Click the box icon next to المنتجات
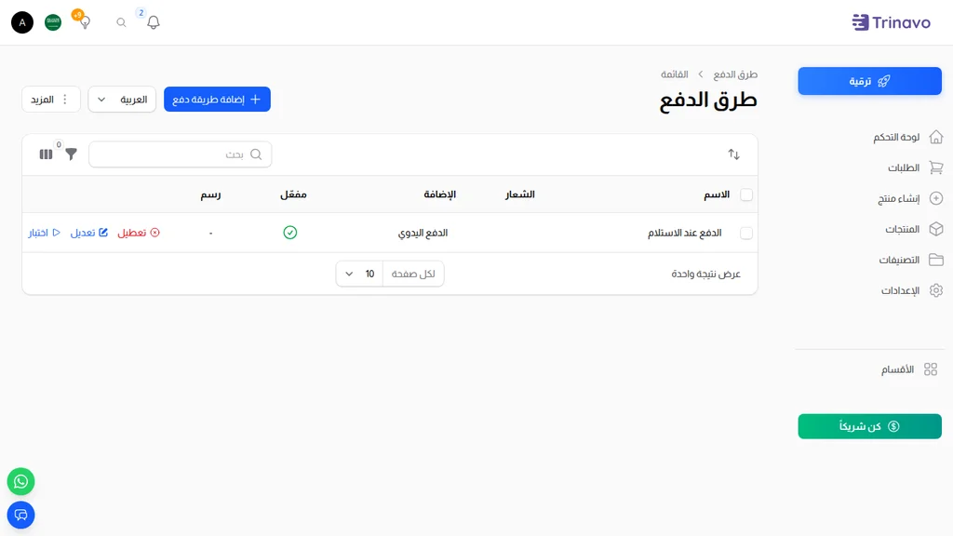Viewport: 953px width, 536px height. [936, 229]
